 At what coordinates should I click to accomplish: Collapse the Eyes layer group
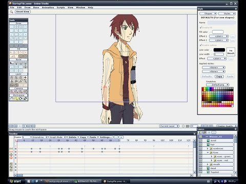pos(208,152)
